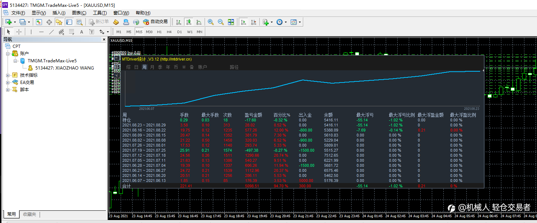Collapse the 账户 tree node
537x223 pixels.
pos(8,54)
